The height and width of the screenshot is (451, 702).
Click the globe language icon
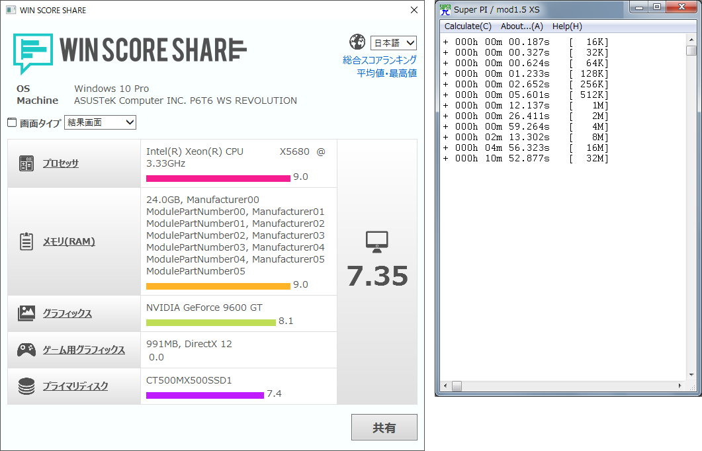click(x=357, y=42)
